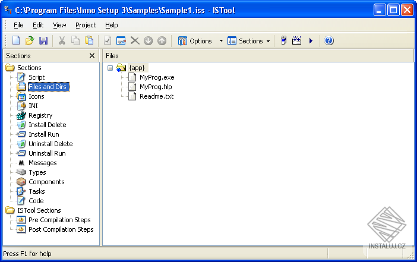Click the Cut scissors icon

62,41
